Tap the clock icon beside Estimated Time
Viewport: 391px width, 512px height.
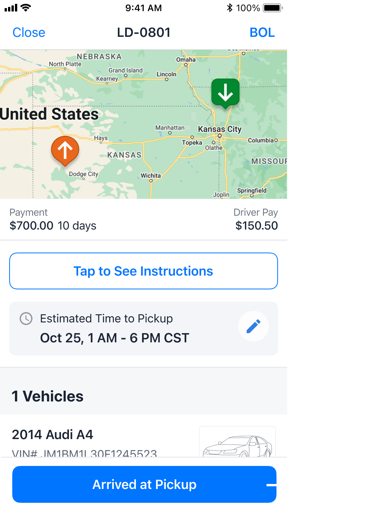pos(26,319)
